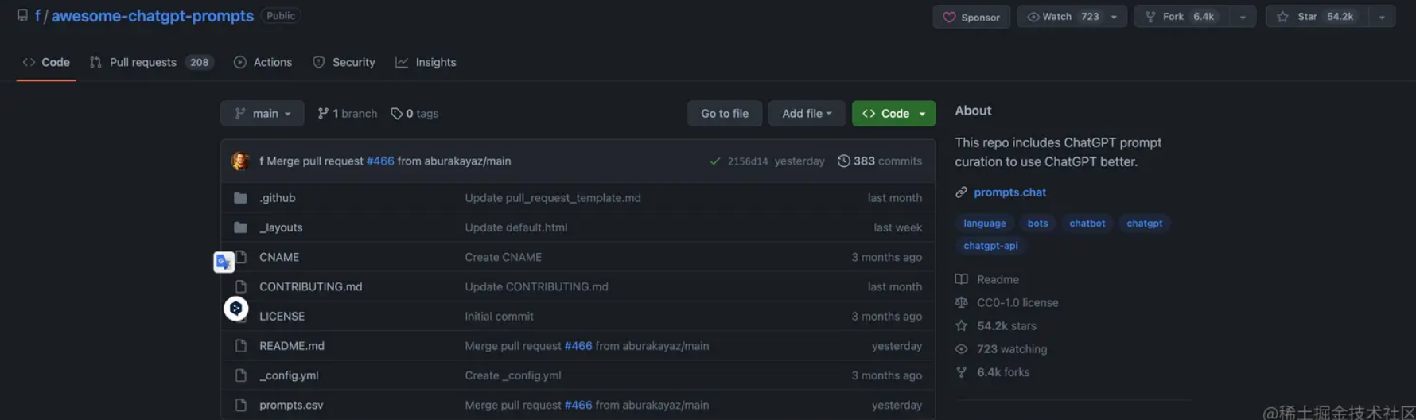Click the commits history clock icon

[x=843, y=161]
